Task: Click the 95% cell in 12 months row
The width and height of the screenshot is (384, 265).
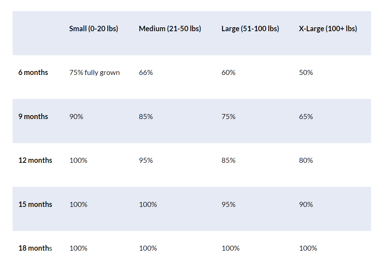Action: pos(146,160)
